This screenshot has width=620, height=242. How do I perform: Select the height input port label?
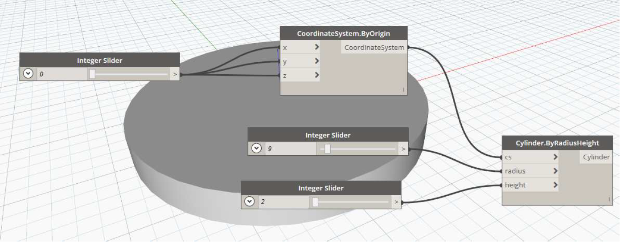(x=515, y=185)
